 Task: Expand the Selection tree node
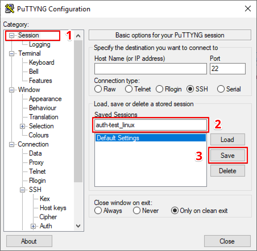coord(22,126)
